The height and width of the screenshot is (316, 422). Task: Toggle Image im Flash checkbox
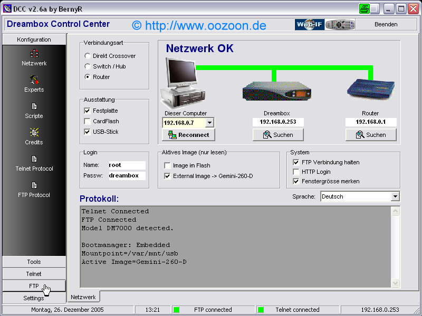(x=167, y=165)
